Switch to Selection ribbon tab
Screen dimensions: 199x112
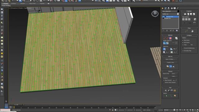click(x=23, y=3)
